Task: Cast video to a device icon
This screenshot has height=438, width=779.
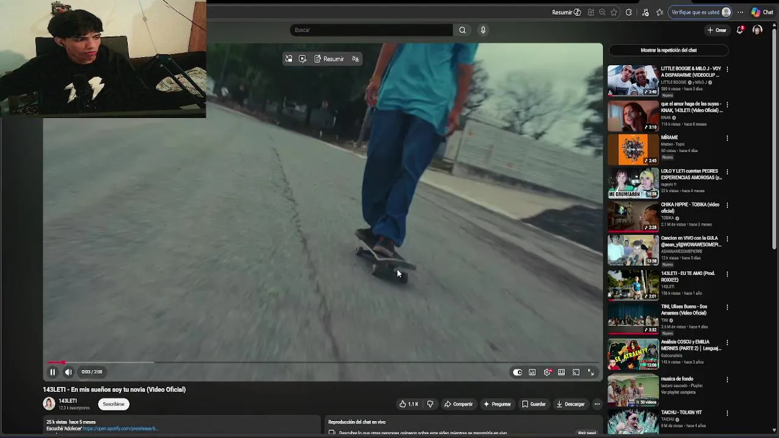Action: click(576, 372)
